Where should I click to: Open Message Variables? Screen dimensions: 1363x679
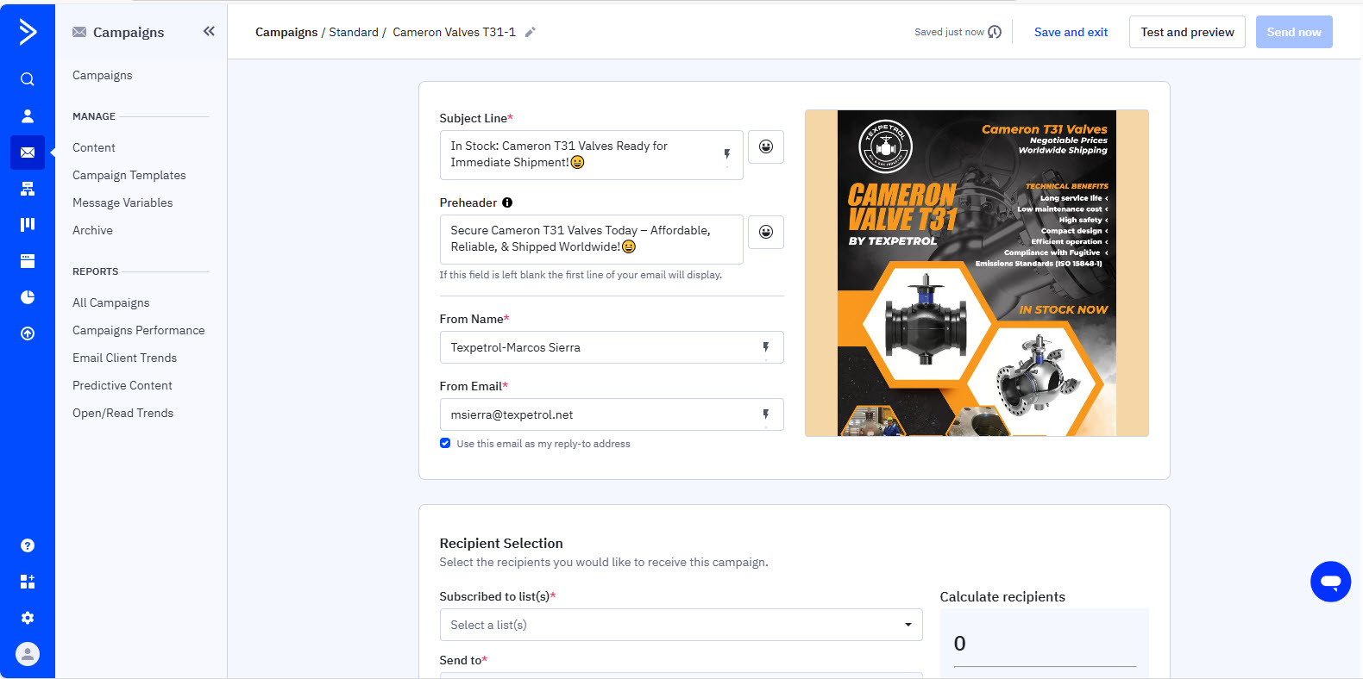(x=122, y=202)
